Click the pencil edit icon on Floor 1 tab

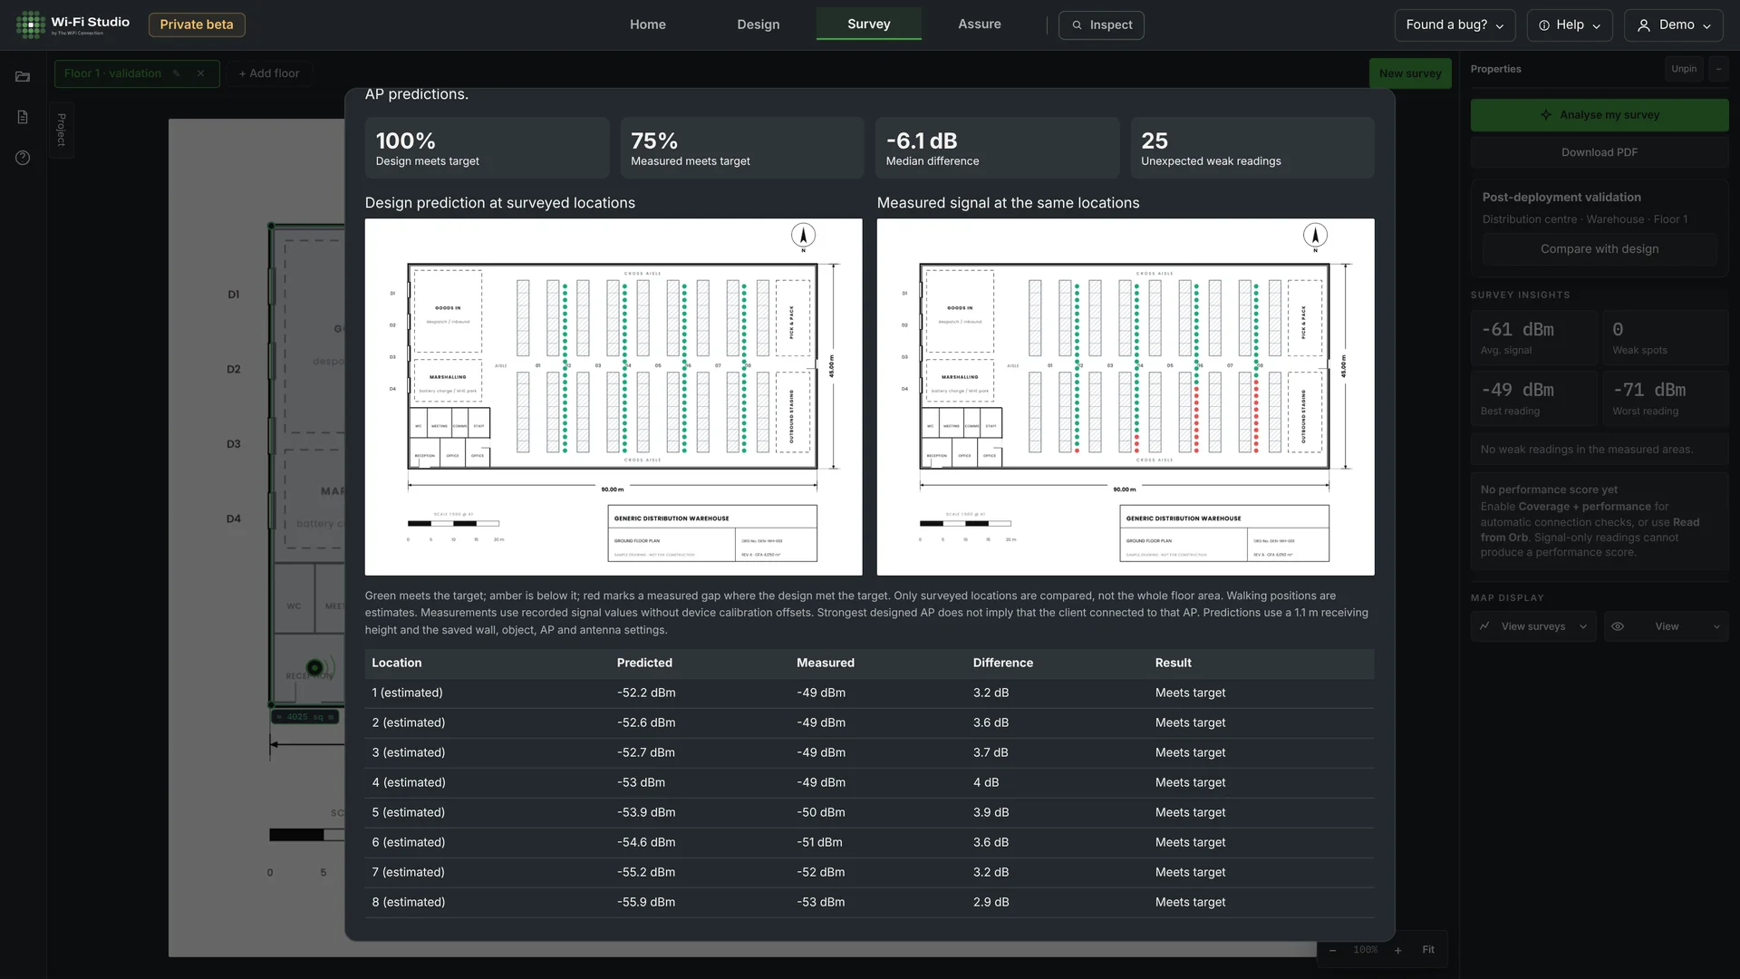pyautogui.click(x=176, y=73)
